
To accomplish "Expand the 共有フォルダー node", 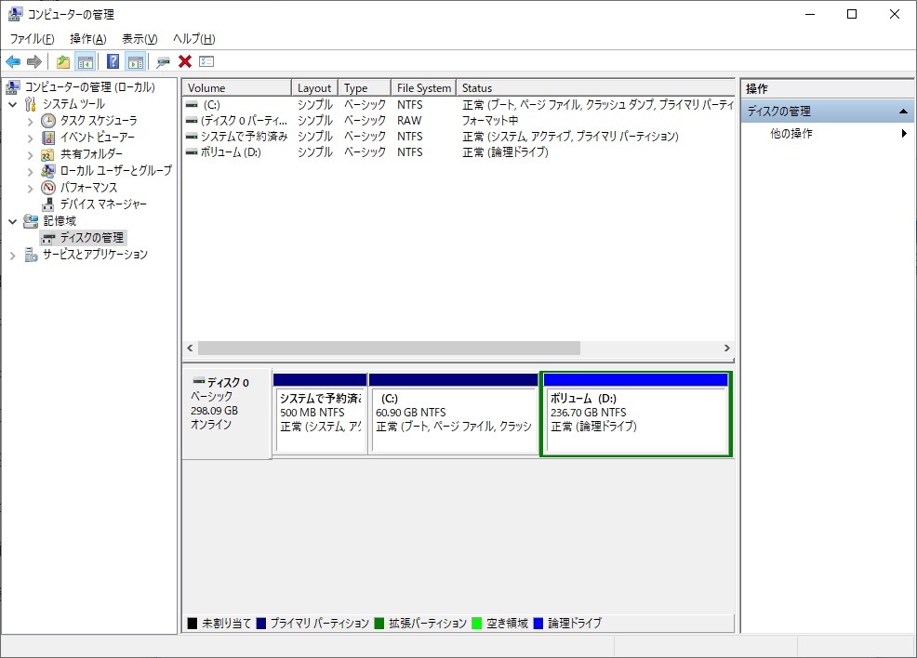I will [x=30, y=155].
